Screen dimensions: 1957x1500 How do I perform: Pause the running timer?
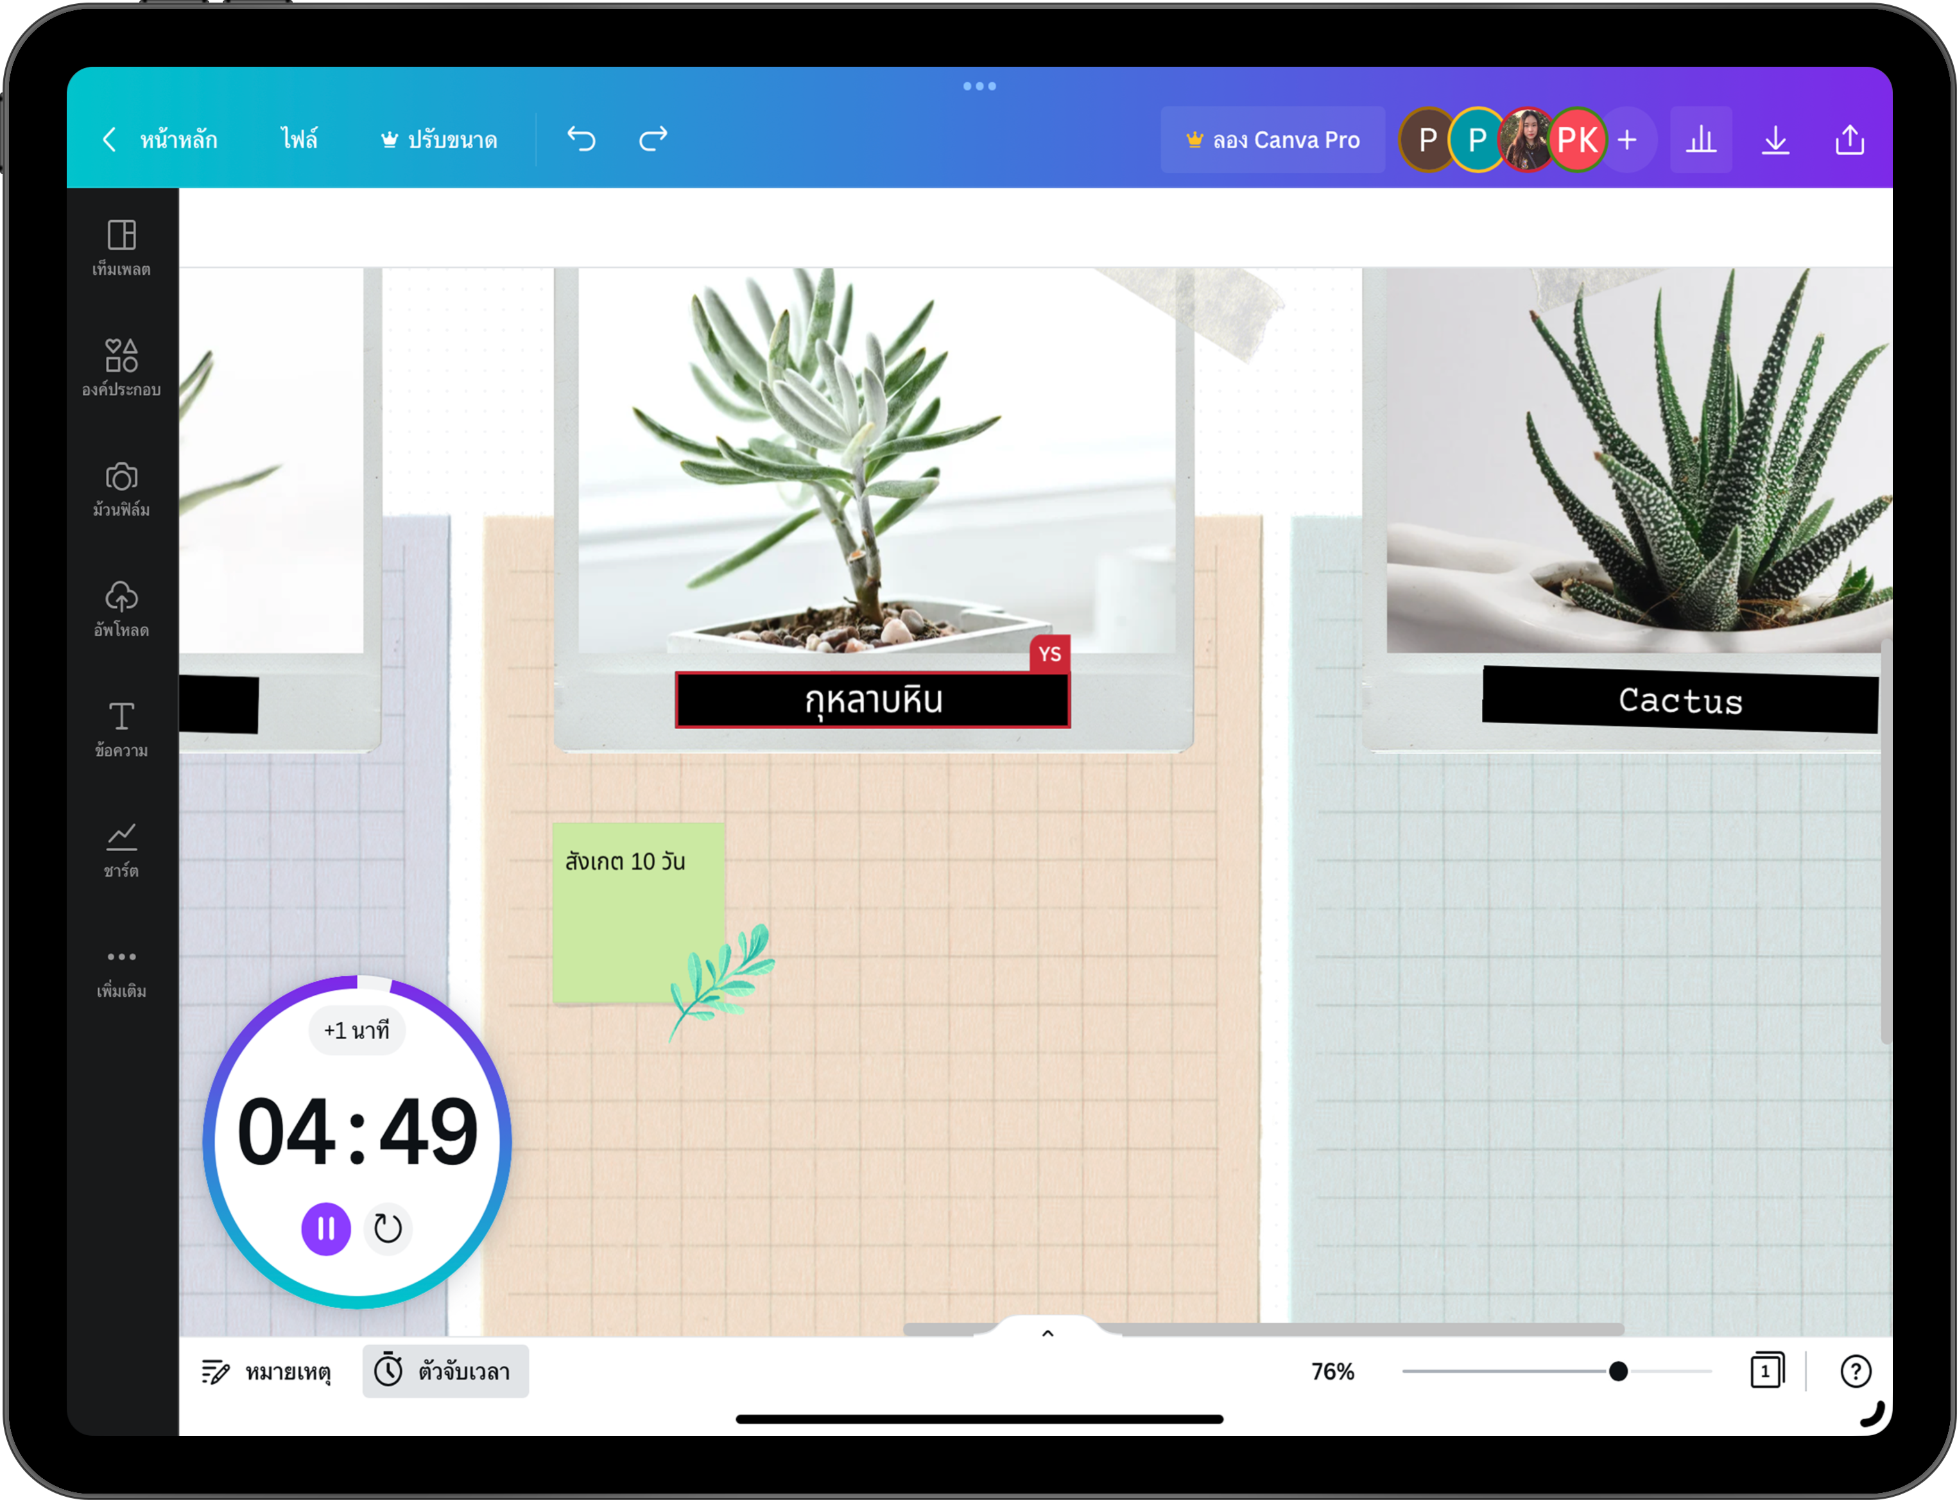(326, 1228)
